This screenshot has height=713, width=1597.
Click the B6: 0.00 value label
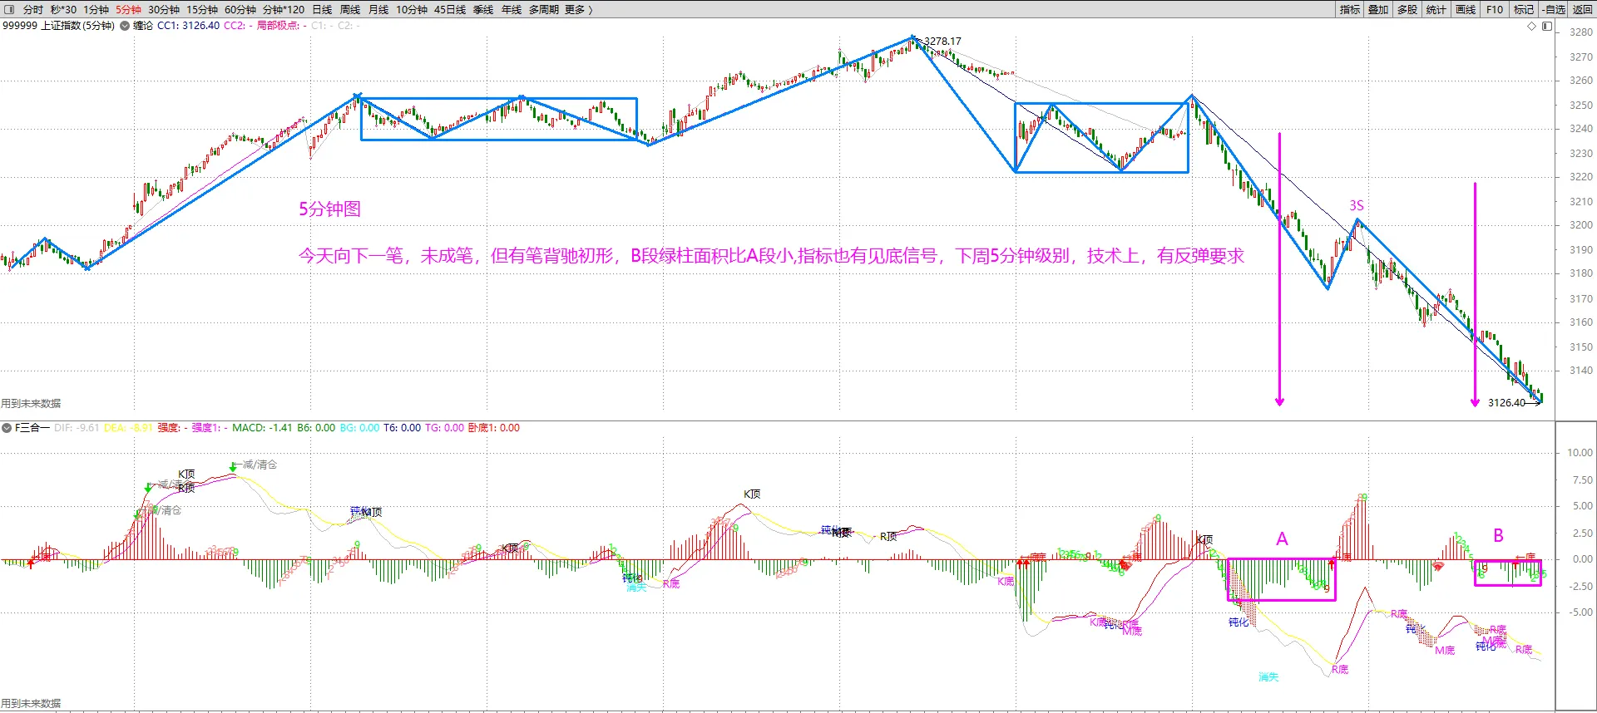coord(316,428)
